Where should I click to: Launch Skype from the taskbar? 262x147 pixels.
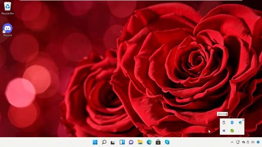pos(167,142)
